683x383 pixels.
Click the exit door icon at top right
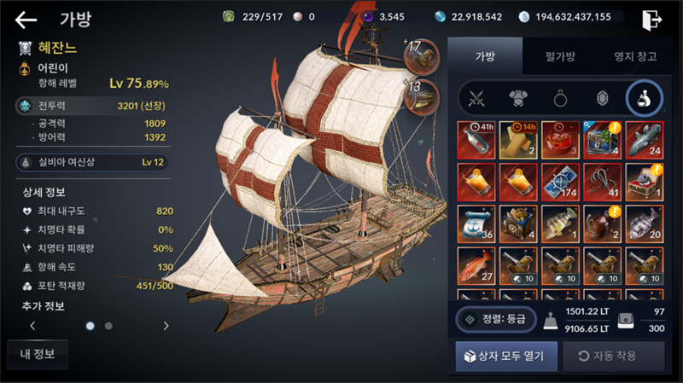click(652, 20)
